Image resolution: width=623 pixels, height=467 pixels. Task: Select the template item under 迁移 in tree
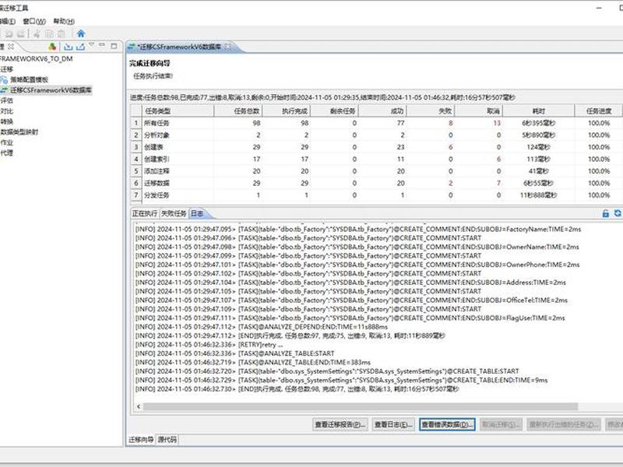tap(29, 79)
